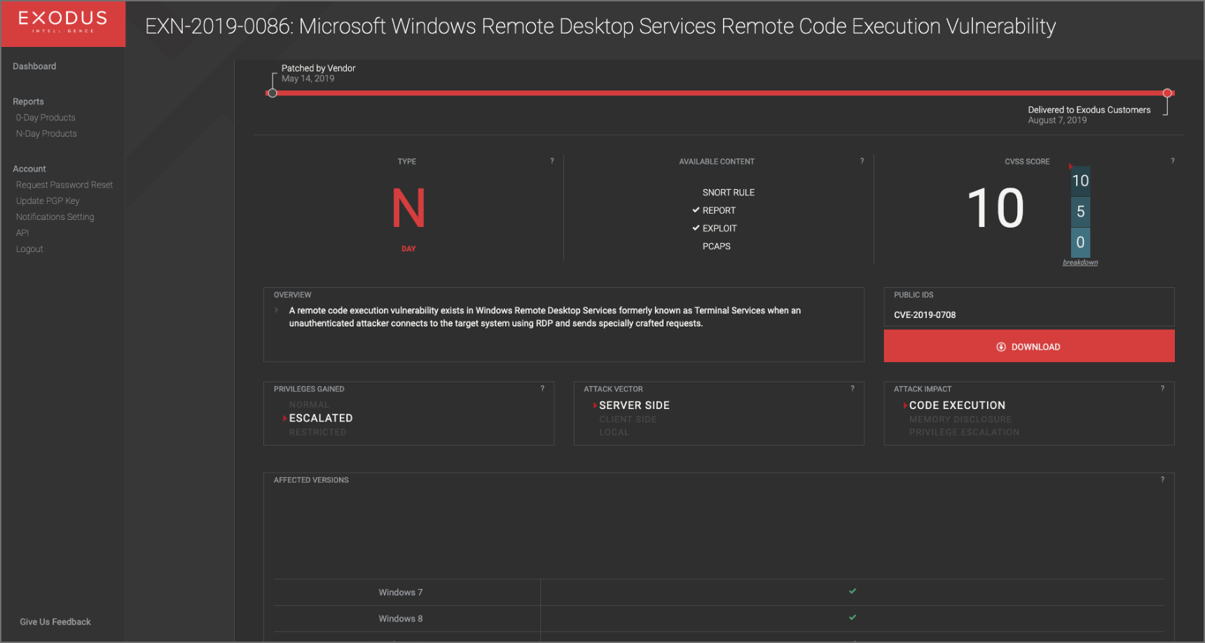Click help icon in Privileges Gained panel
Screen dimensions: 1205x643
(x=542, y=389)
